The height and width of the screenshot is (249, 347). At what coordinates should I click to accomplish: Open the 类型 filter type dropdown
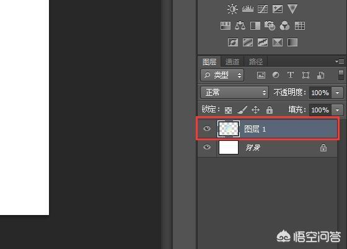(x=222, y=75)
